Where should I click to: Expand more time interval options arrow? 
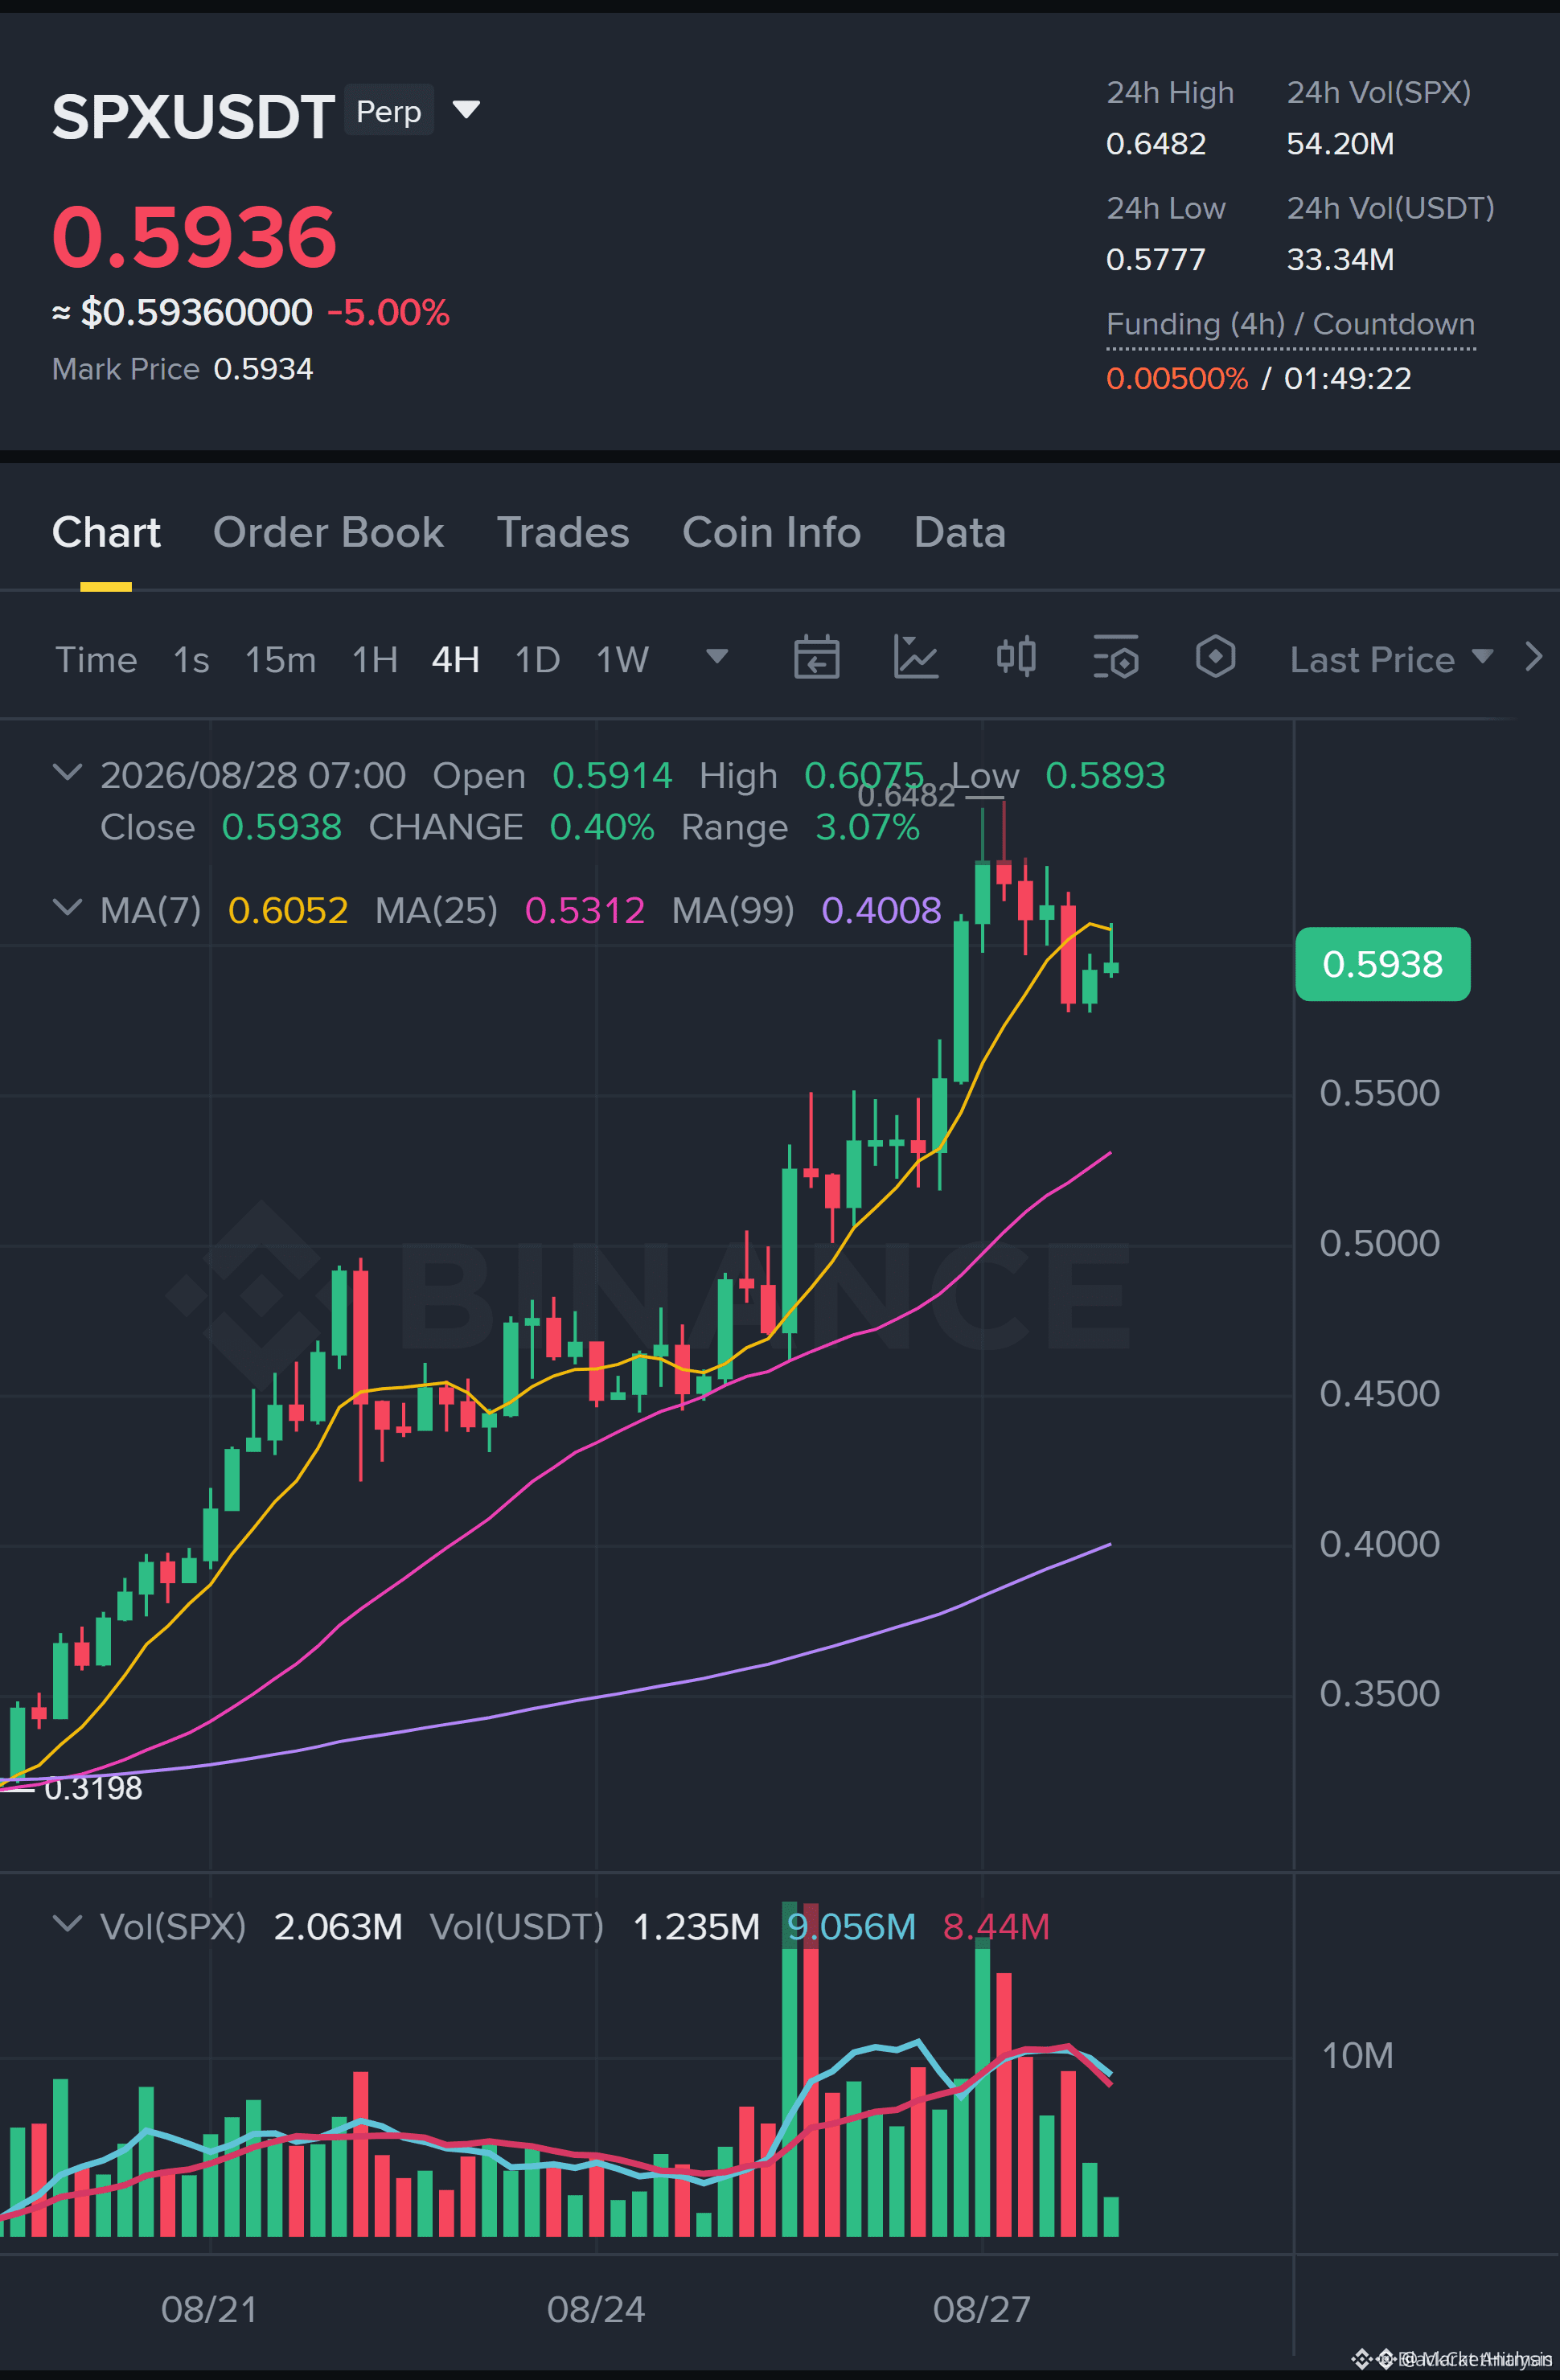click(x=717, y=656)
